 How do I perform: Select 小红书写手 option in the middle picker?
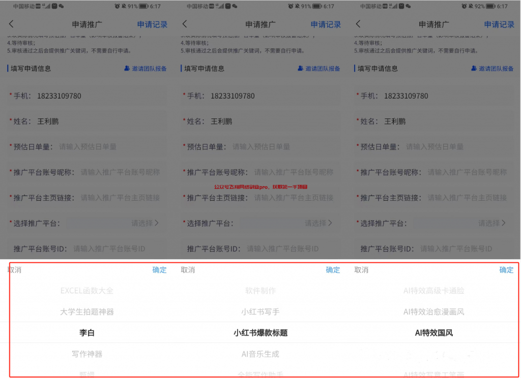[x=260, y=311]
